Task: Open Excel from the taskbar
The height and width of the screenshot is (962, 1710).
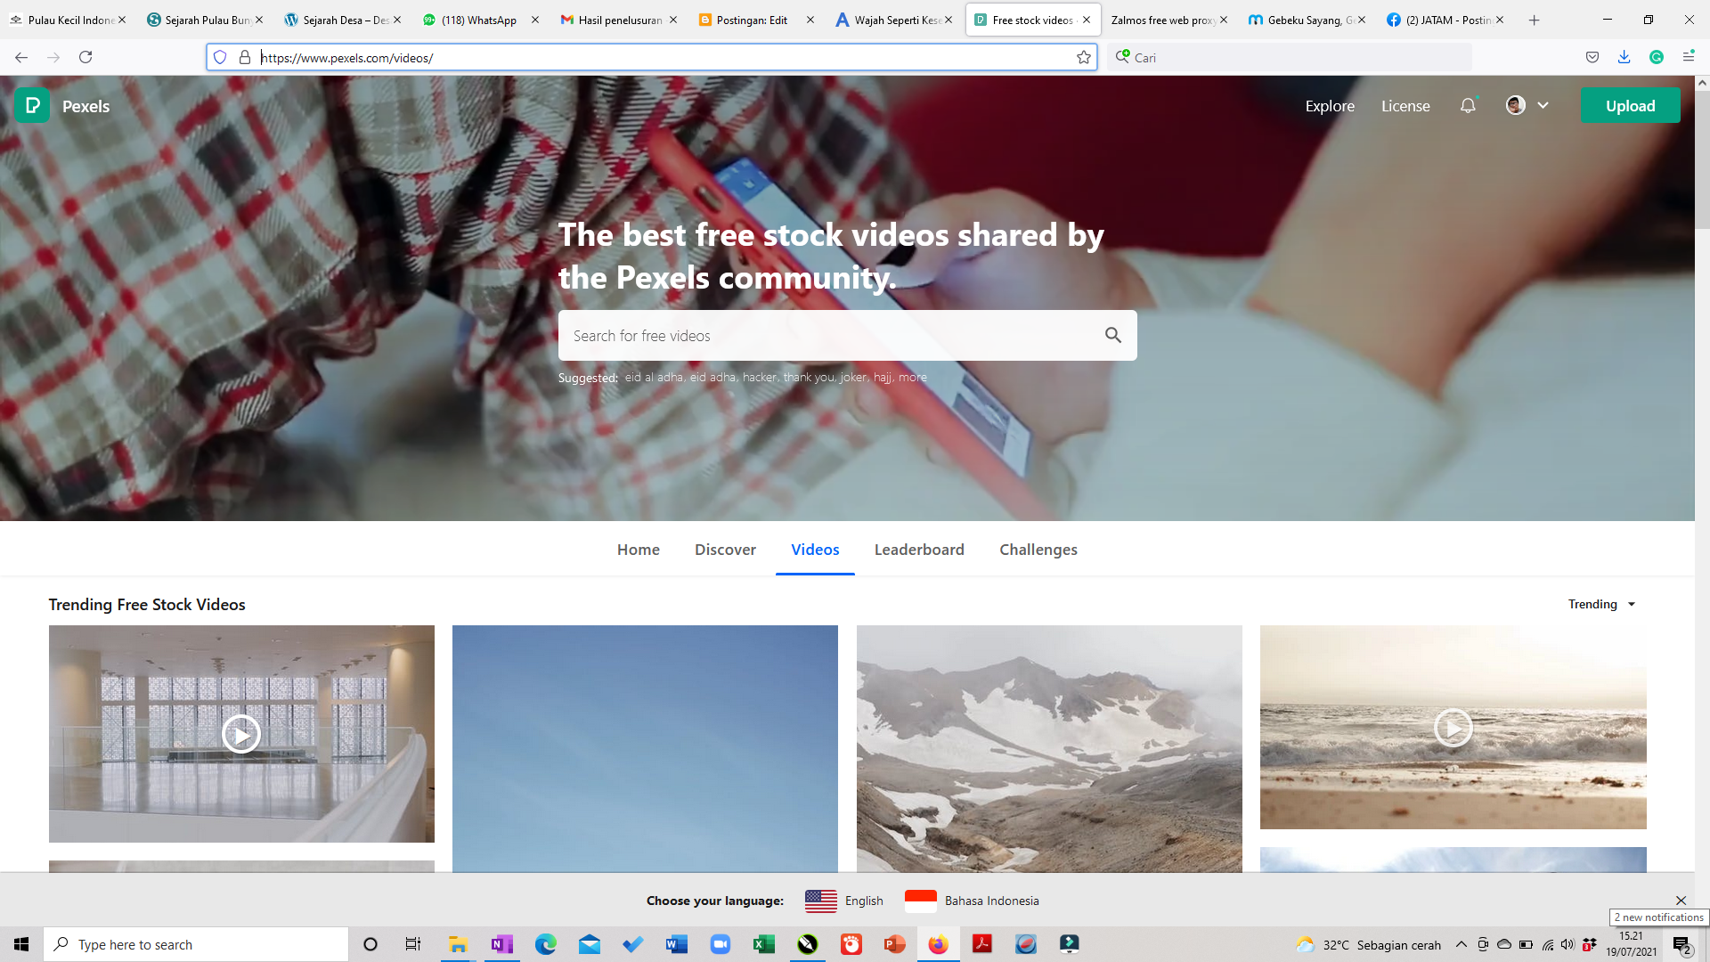Action: coord(763,944)
